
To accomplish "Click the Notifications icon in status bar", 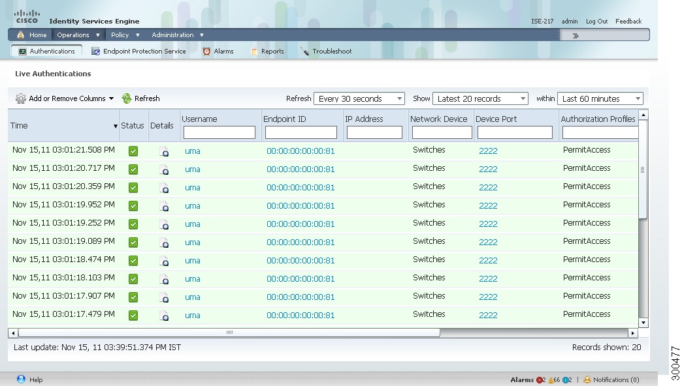I will 587,379.
